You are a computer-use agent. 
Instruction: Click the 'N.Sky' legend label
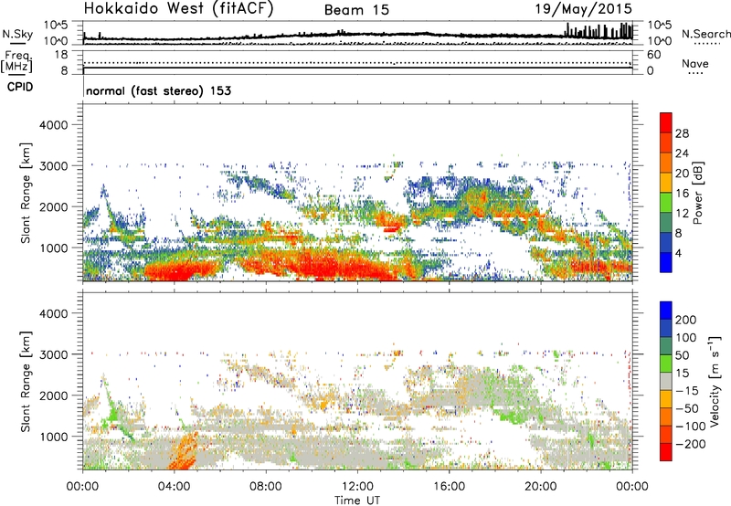[17, 34]
